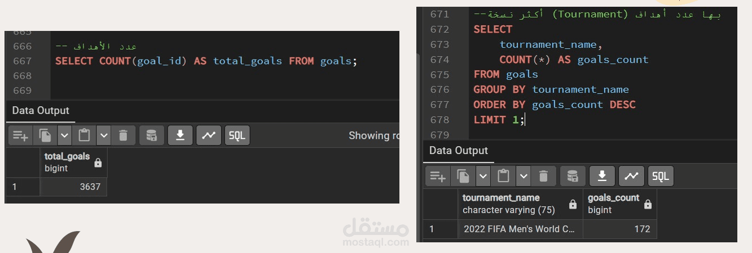Click SQL button in total_goals results toolbar
The image size is (752, 253).
238,135
